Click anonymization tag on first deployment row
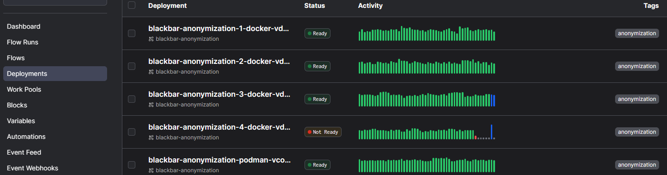The width and height of the screenshot is (667, 175). (637, 33)
